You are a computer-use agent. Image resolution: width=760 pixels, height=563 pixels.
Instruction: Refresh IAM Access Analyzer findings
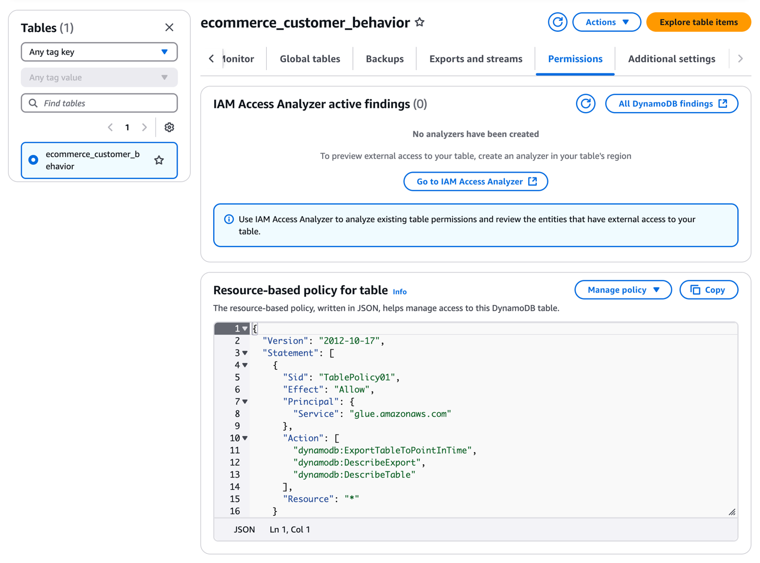(x=586, y=104)
